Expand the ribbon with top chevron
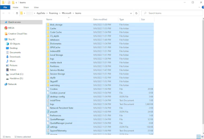Viewport: 204px width, 139px height. 199,7
